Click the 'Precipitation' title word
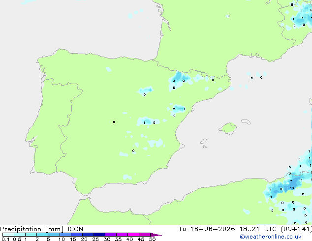Screen dimensions: 312x241 pos(21,229)
